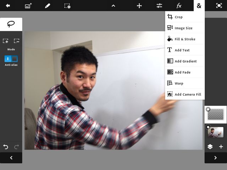Select Warp option
The width and height of the screenshot is (227, 170).
185,83
